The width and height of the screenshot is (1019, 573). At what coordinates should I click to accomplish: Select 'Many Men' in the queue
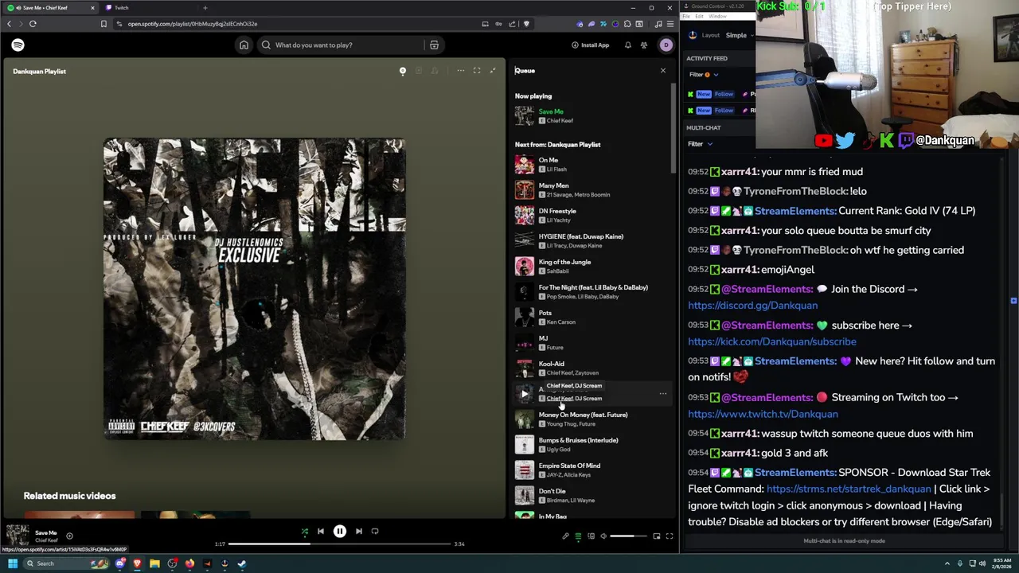(x=592, y=190)
